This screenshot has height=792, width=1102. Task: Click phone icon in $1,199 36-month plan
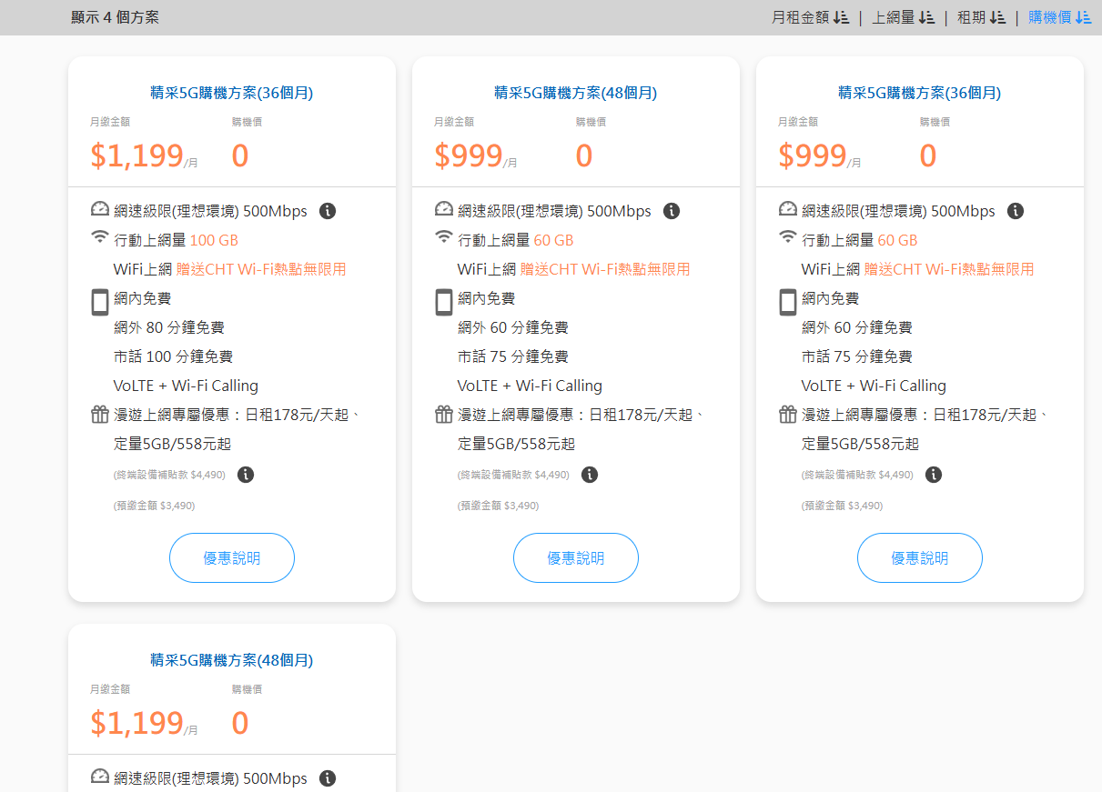pos(100,302)
